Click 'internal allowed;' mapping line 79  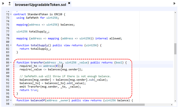tap(69, 38)
